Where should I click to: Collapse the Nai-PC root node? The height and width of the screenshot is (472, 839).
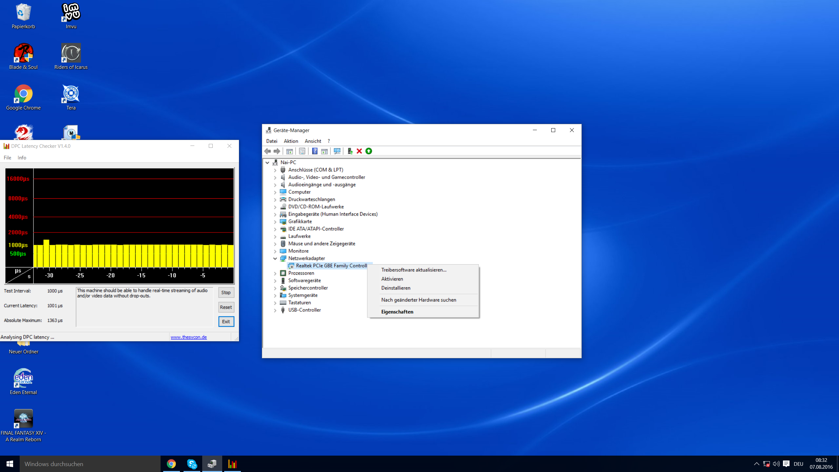point(267,163)
